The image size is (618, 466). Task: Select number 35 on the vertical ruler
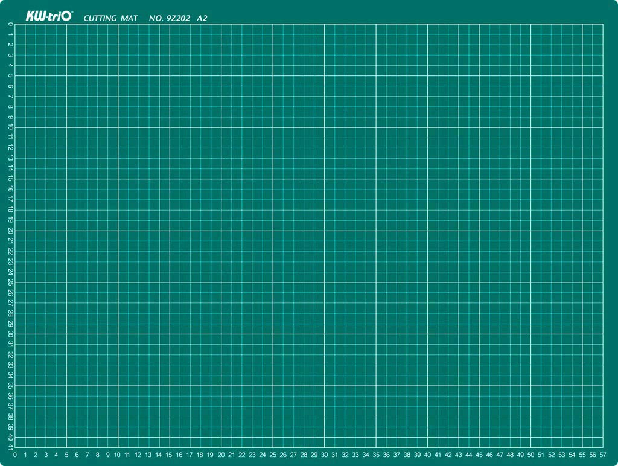(x=10, y=386)
